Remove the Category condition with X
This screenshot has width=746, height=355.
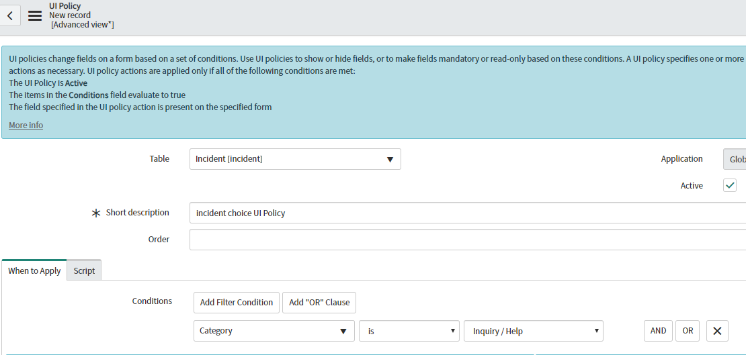pos(718,331)
